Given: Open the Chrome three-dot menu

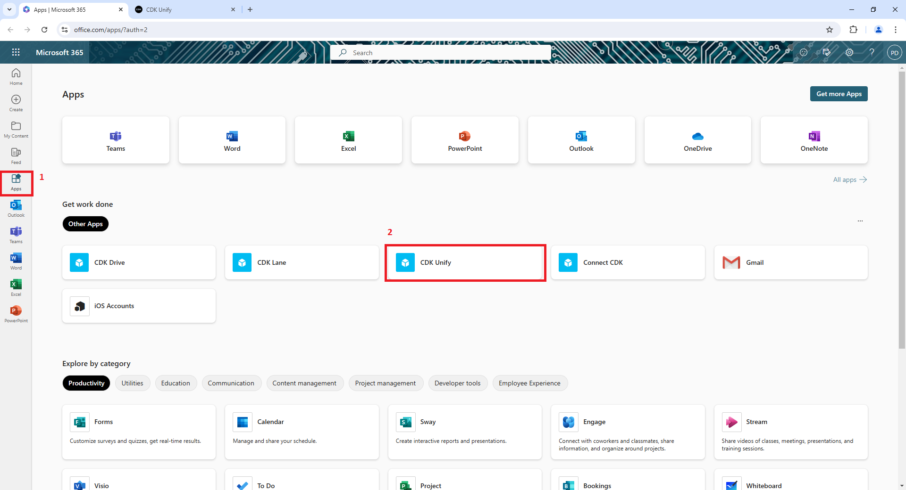Looking at the screenshot, I should click(x=895, y=30).
